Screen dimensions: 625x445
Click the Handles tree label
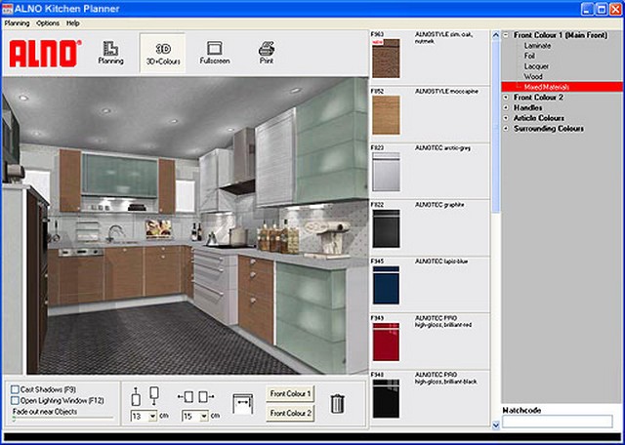pos(527,107)
